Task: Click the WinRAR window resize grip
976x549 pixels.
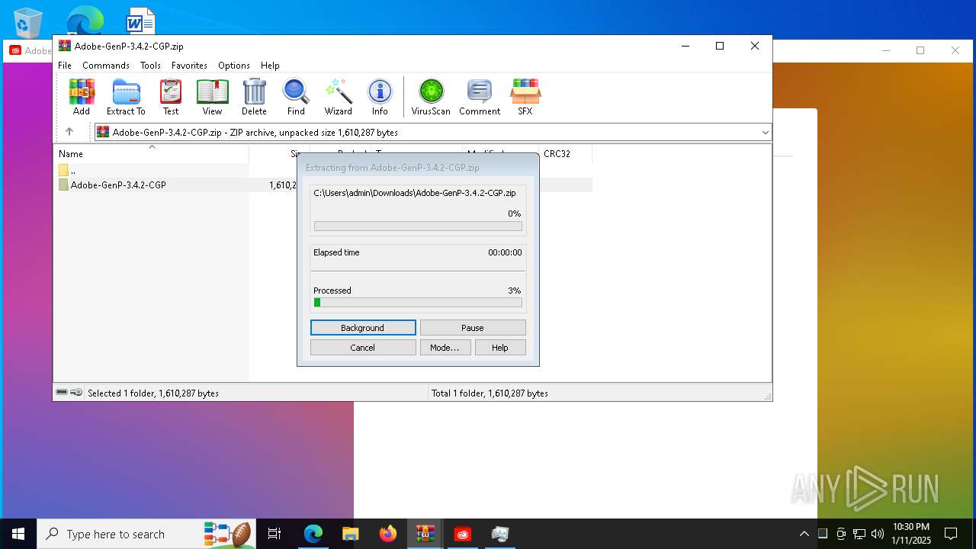Action: point(767,396)
